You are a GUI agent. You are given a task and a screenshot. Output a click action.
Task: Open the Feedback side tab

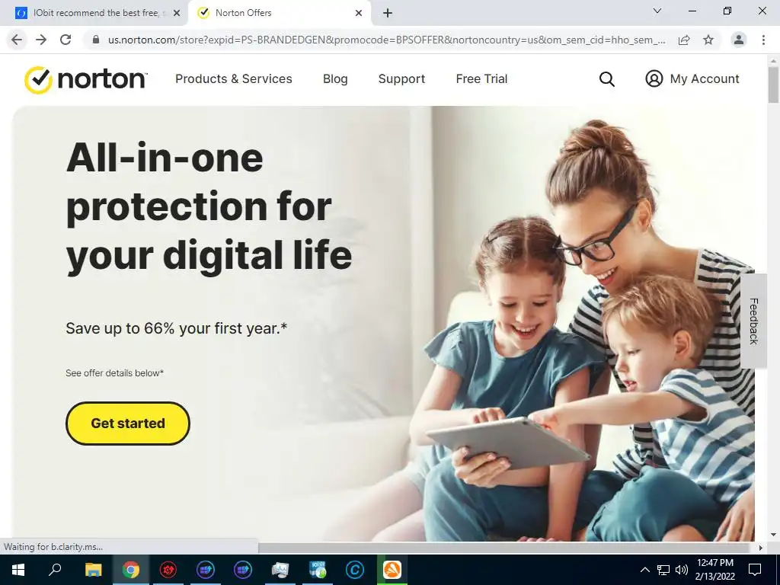(x=753, y=321)
